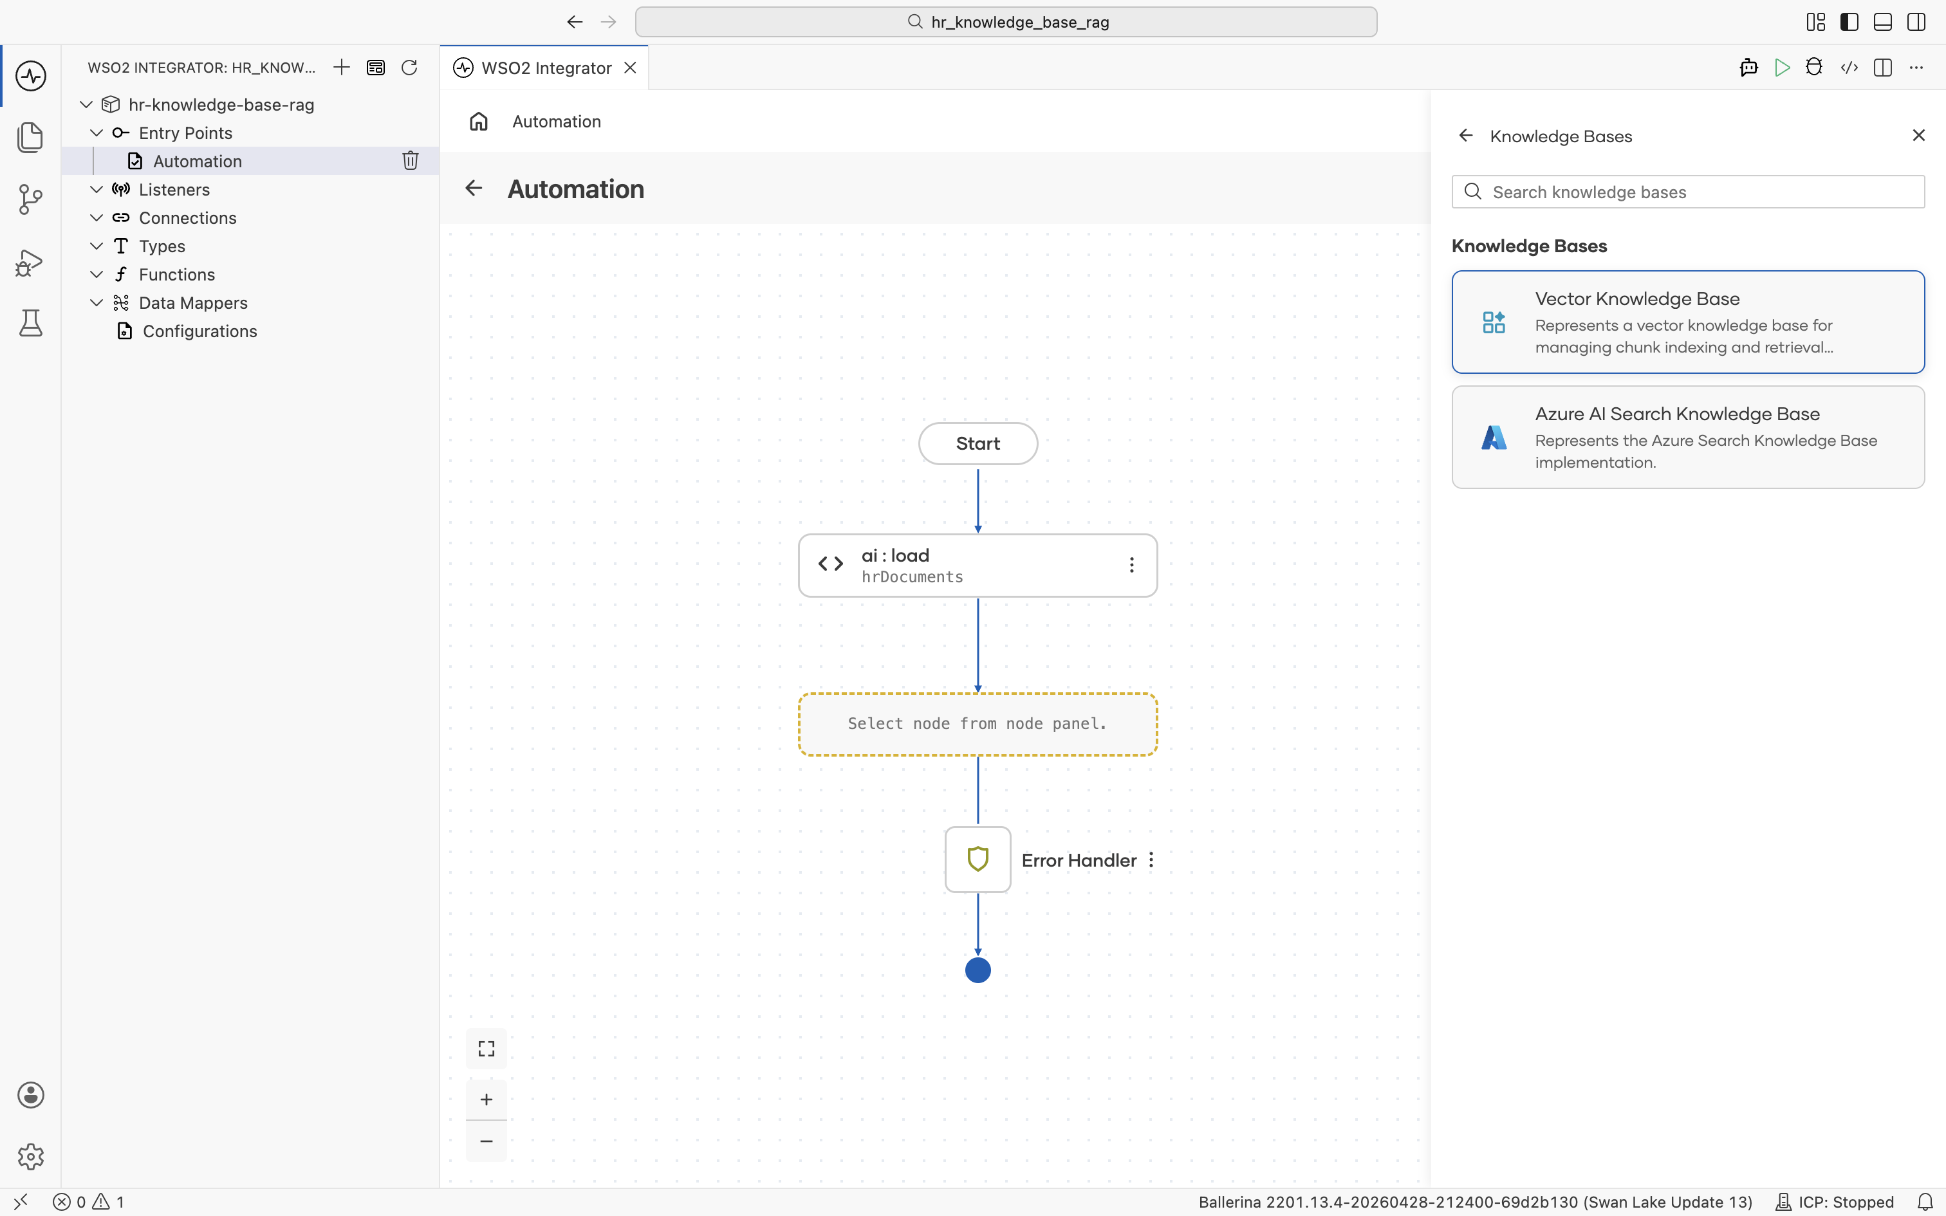Open the Testing flask icon
1946x1216 pixels.
pos(30,322)
